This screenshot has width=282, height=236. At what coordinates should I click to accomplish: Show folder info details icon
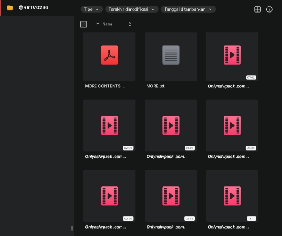click(x=269, y=9)
